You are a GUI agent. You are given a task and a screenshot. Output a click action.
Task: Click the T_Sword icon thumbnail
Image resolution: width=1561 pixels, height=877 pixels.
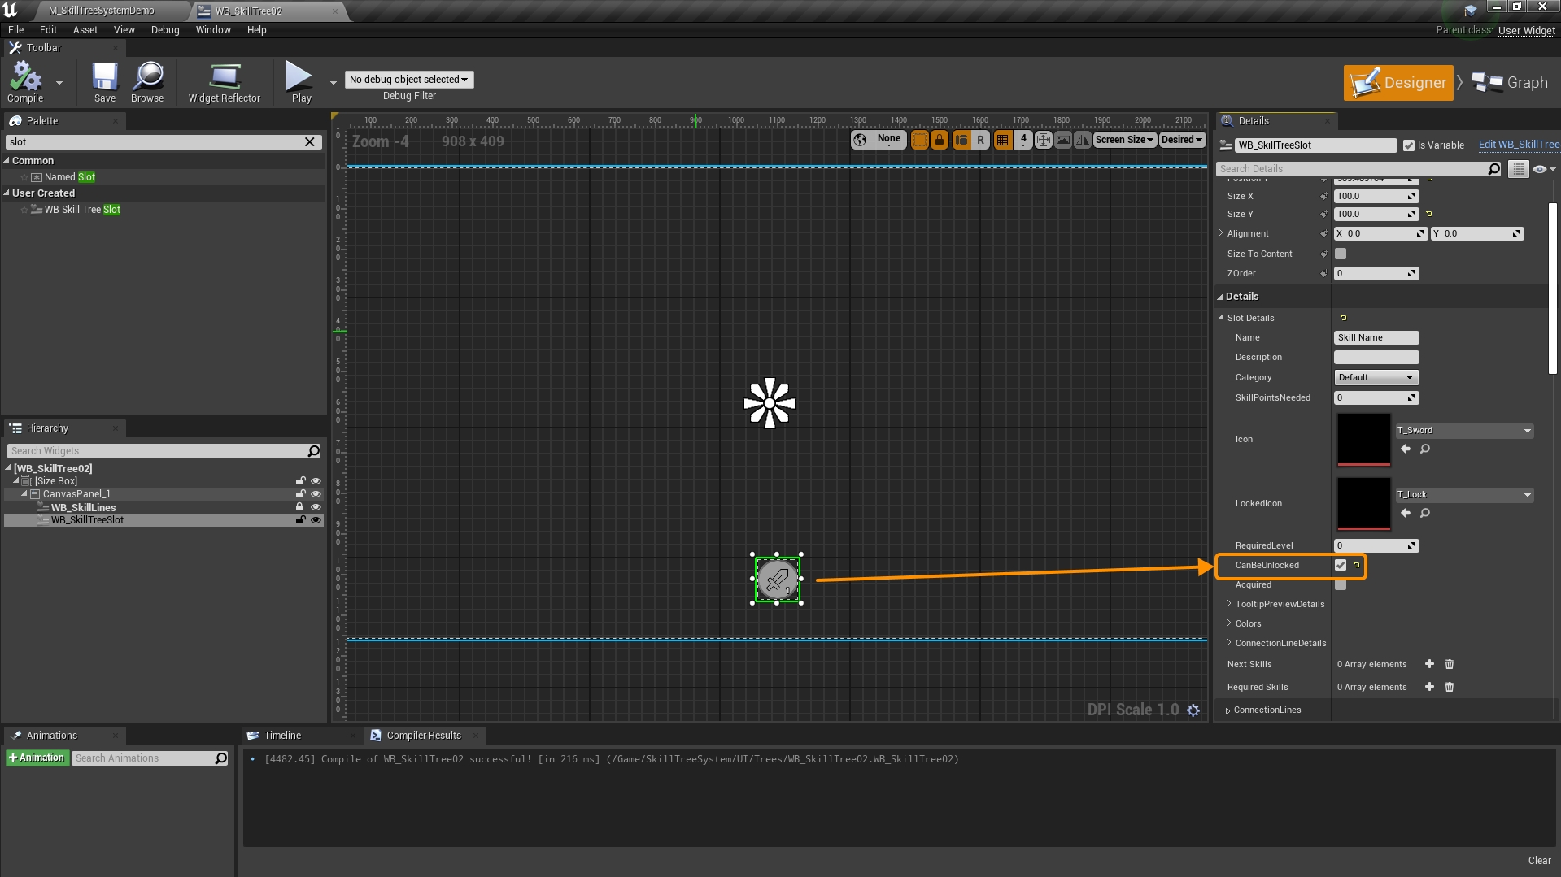click(1363, 440)
